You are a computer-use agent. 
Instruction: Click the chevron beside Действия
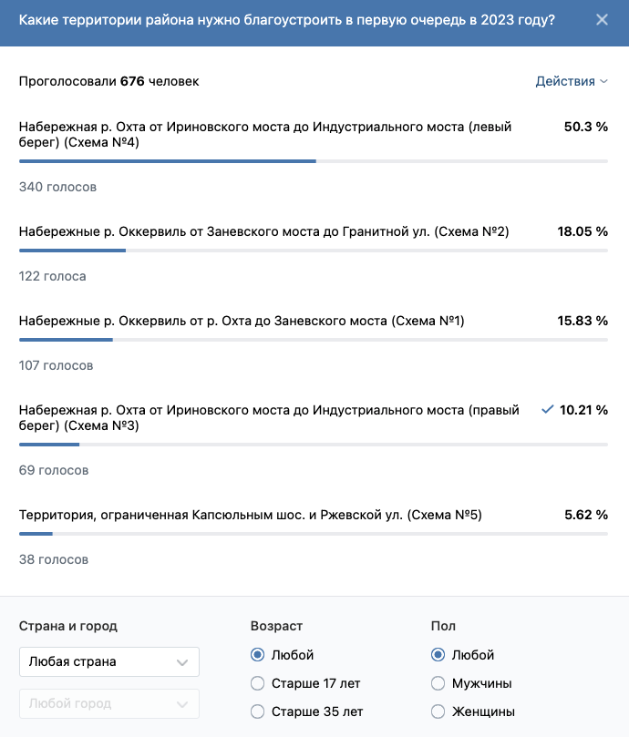tap(604, 82)
